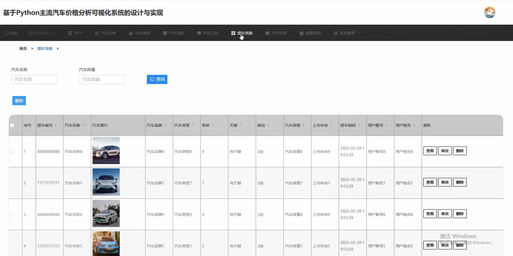513x256 pixels.
Task: Expand the 系统管理 dropdown arrow
Action: tap(359, 33)
